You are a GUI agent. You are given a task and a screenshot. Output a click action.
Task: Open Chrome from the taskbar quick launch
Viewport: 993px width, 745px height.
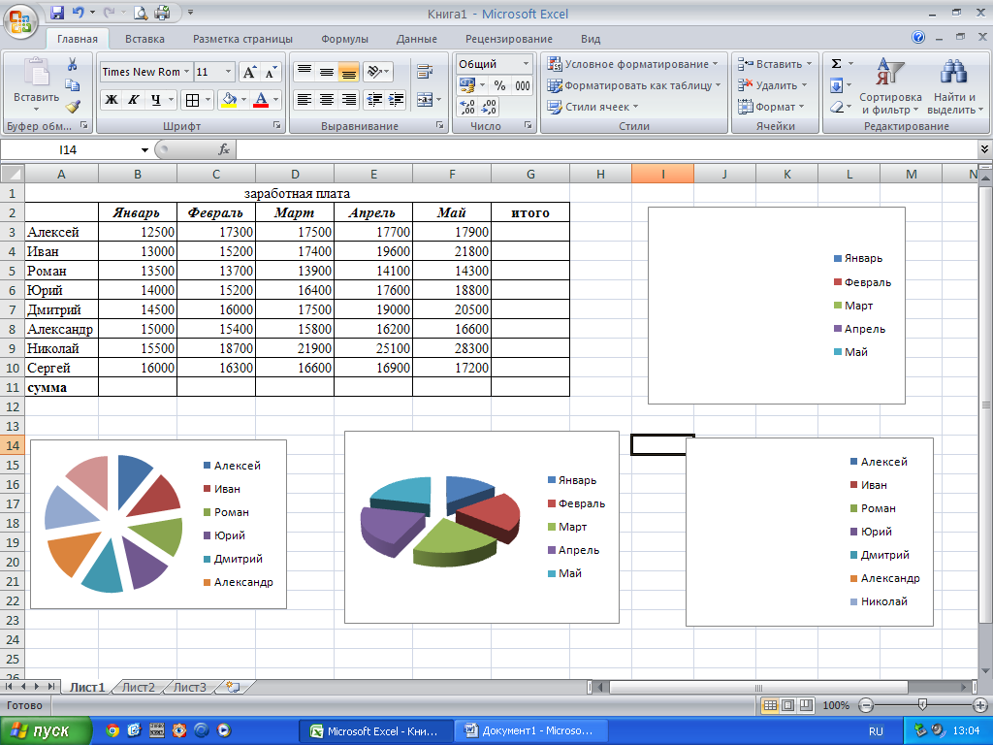(x=112, y=730)
